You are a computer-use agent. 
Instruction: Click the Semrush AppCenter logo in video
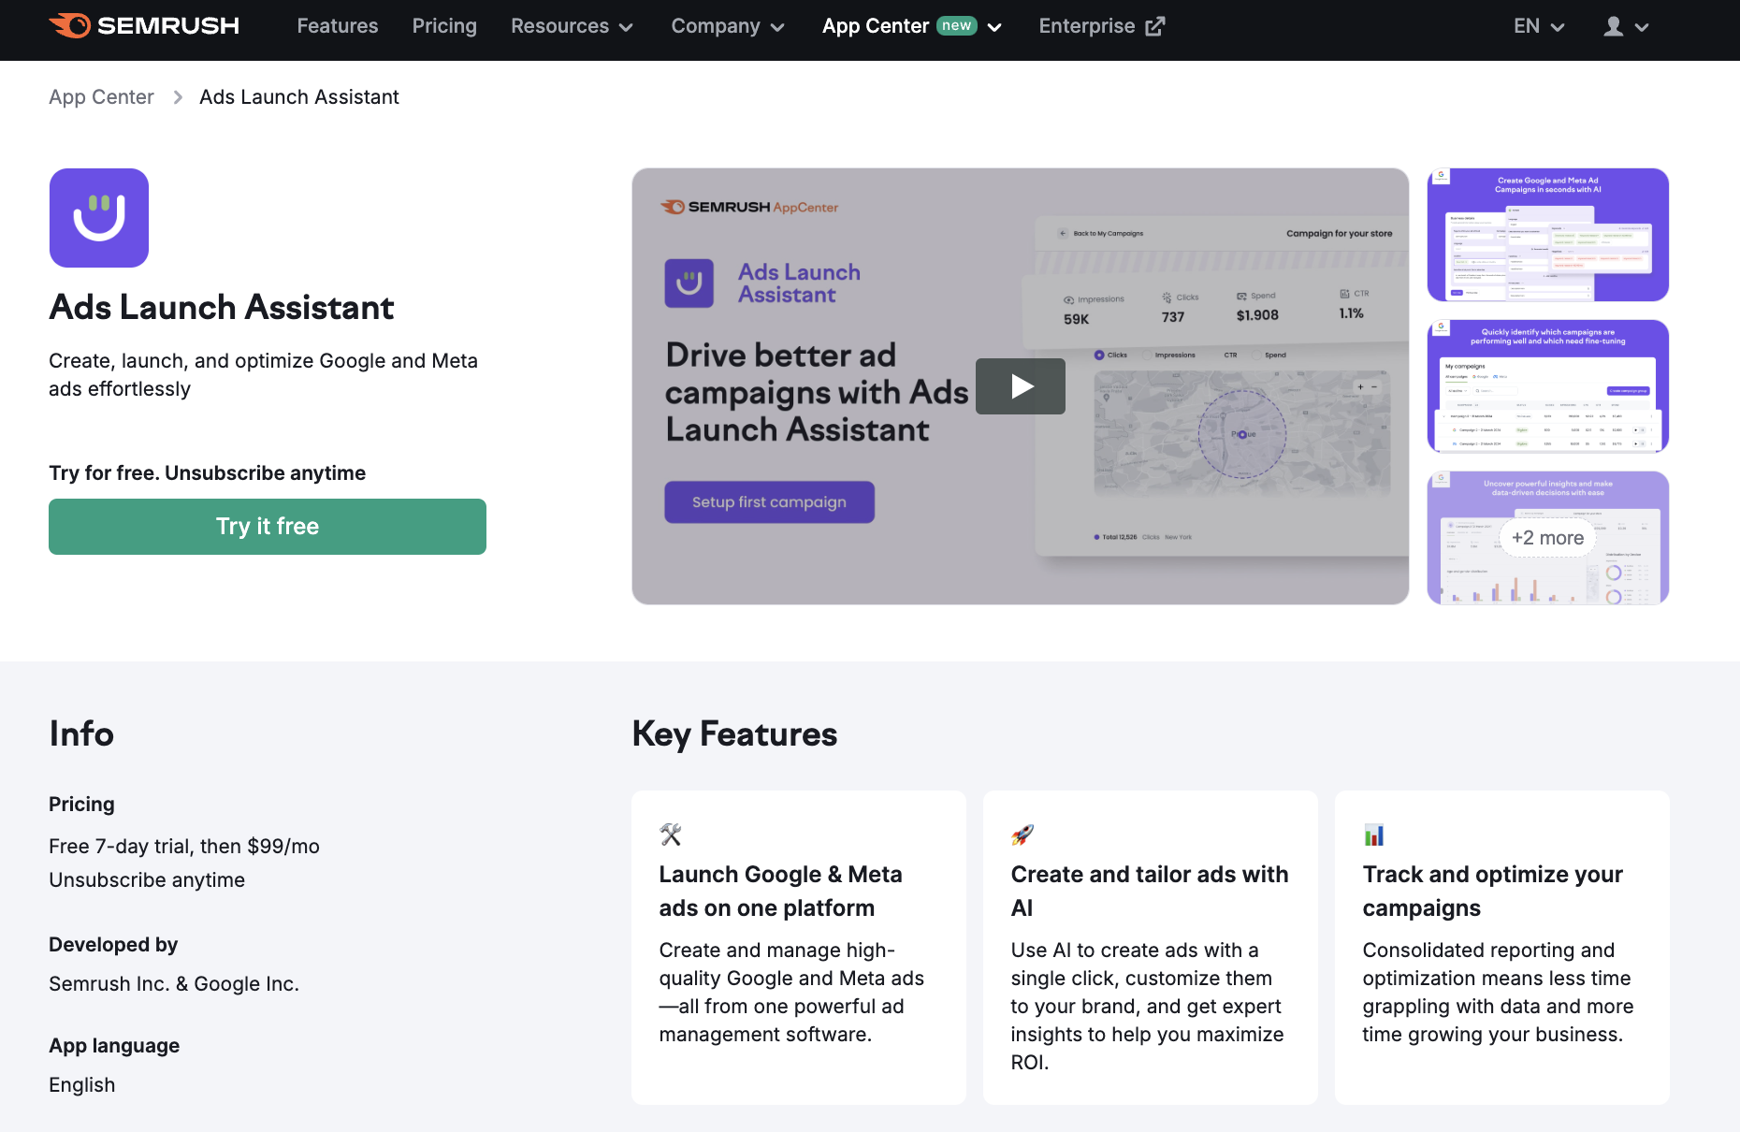pyautogui.click(x=749, y=207)
